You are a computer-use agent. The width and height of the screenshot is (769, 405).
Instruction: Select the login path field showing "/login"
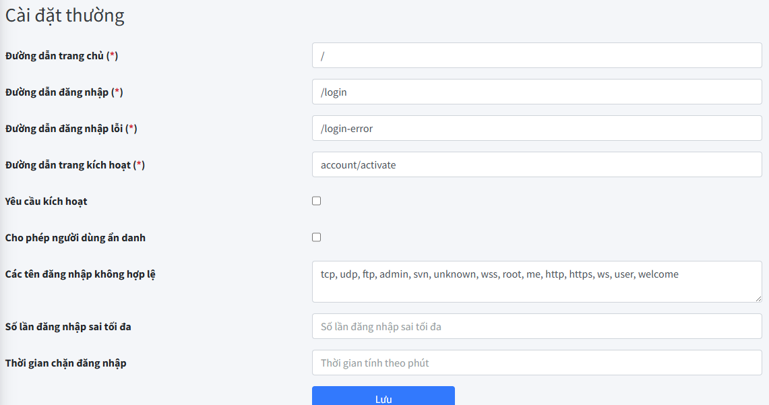[x=536, y=91]
